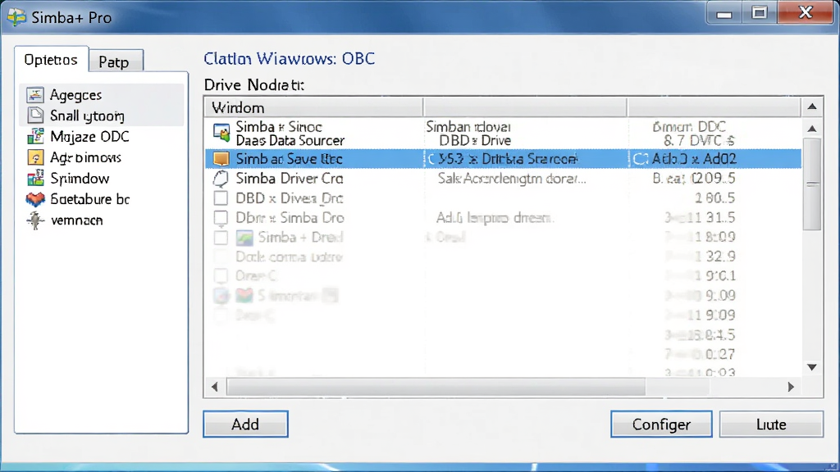Click the Soetabure bc heart icon
The height and width of the screenshot is (472, 840).
pyautogui.click(x=35, y=199)
